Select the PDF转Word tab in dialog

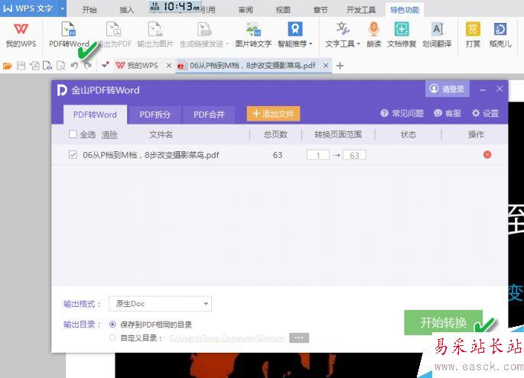click(x=95, y=115)
